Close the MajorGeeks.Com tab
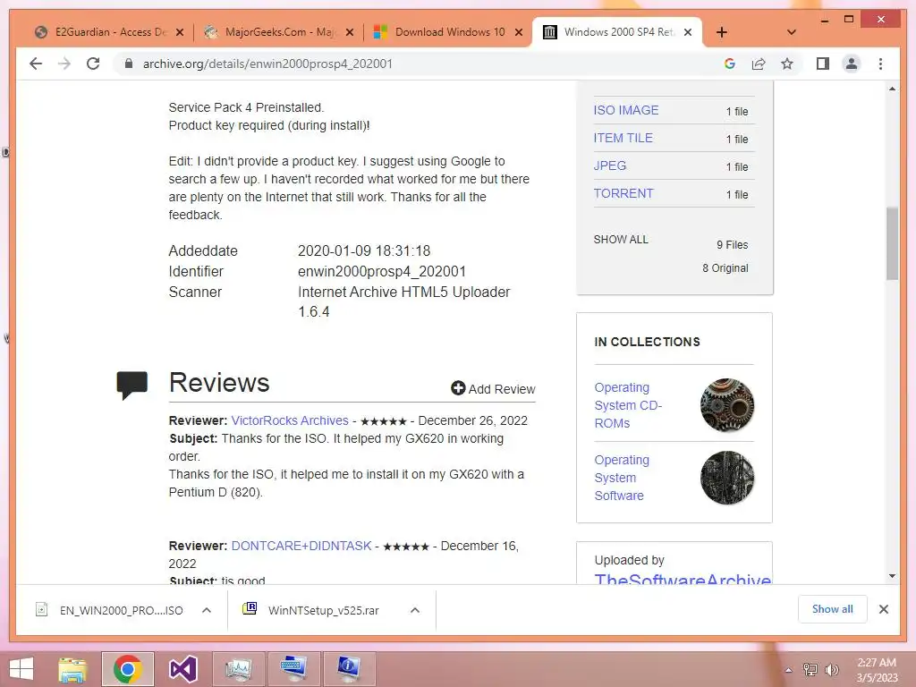Image resolution: width=916 pixels, height=687 pixels. [x=350, y=32]
